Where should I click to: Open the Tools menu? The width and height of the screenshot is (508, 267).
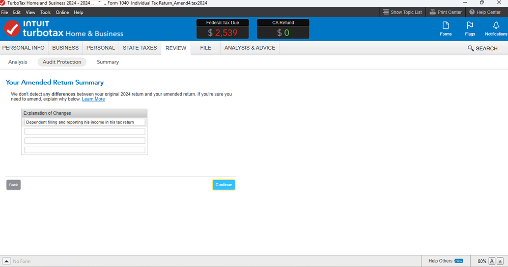[x=45, y=12]
